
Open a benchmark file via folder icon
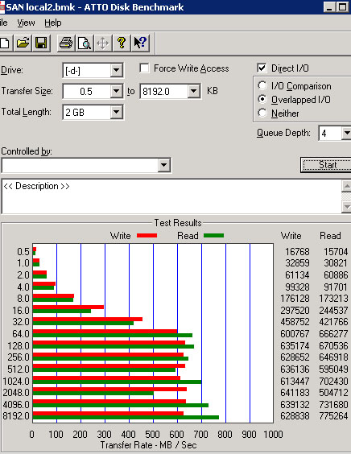coord(23,43)
